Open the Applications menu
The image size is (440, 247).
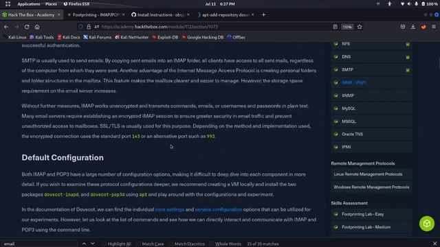29,4
